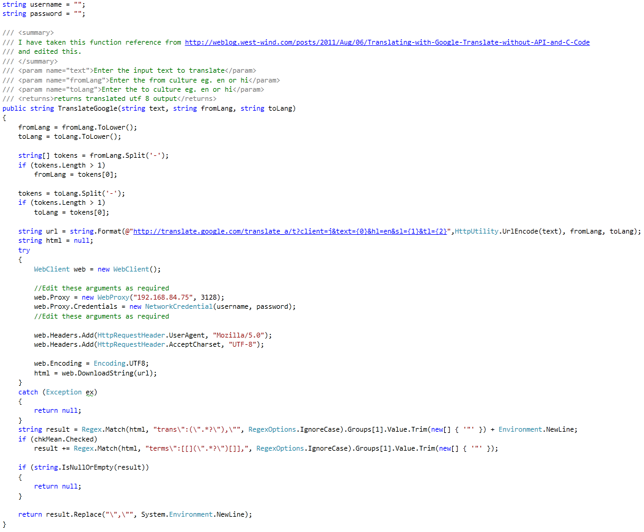Click the 'fromLang = fromLang.ToLower();' line

click(78, 127)
